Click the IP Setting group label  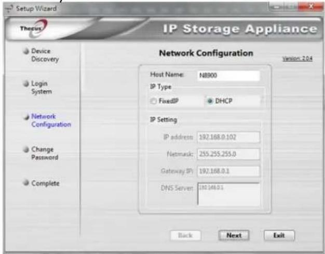[164, 120]
